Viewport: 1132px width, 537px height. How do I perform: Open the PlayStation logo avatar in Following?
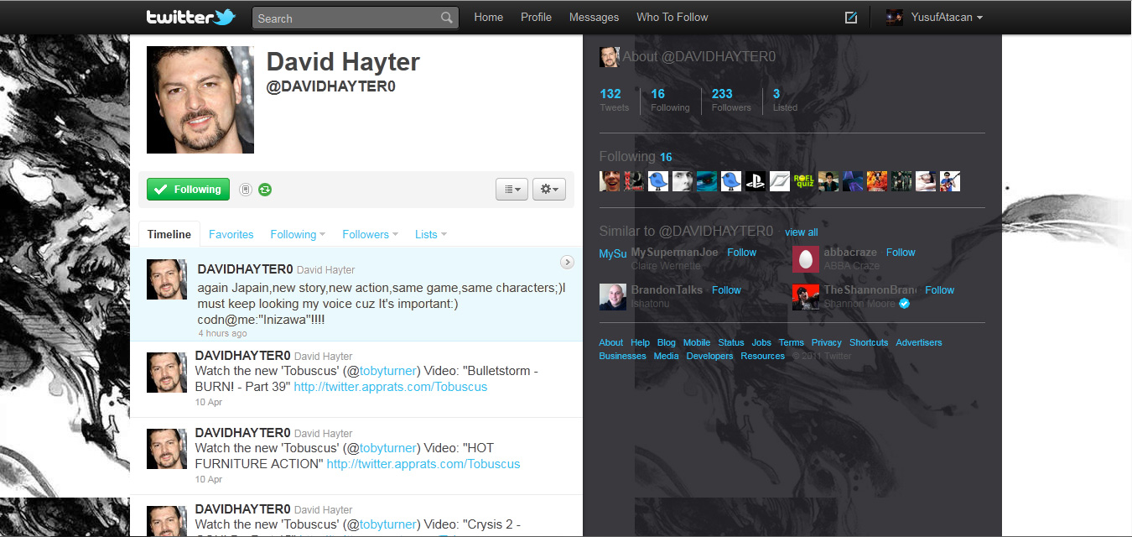756,181
